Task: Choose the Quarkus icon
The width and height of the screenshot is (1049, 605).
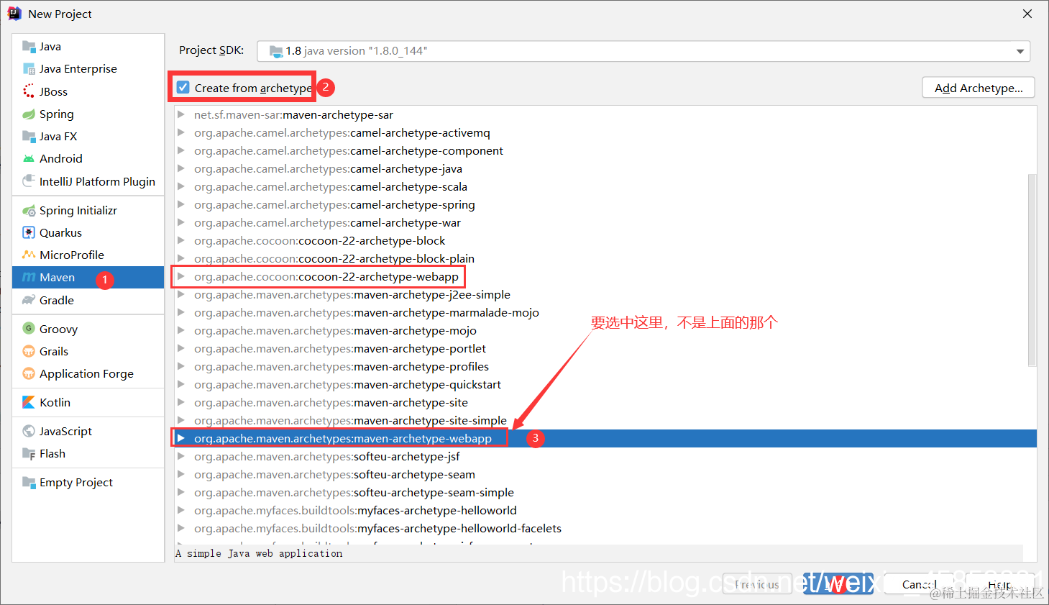Action: (x=29, y=232)
